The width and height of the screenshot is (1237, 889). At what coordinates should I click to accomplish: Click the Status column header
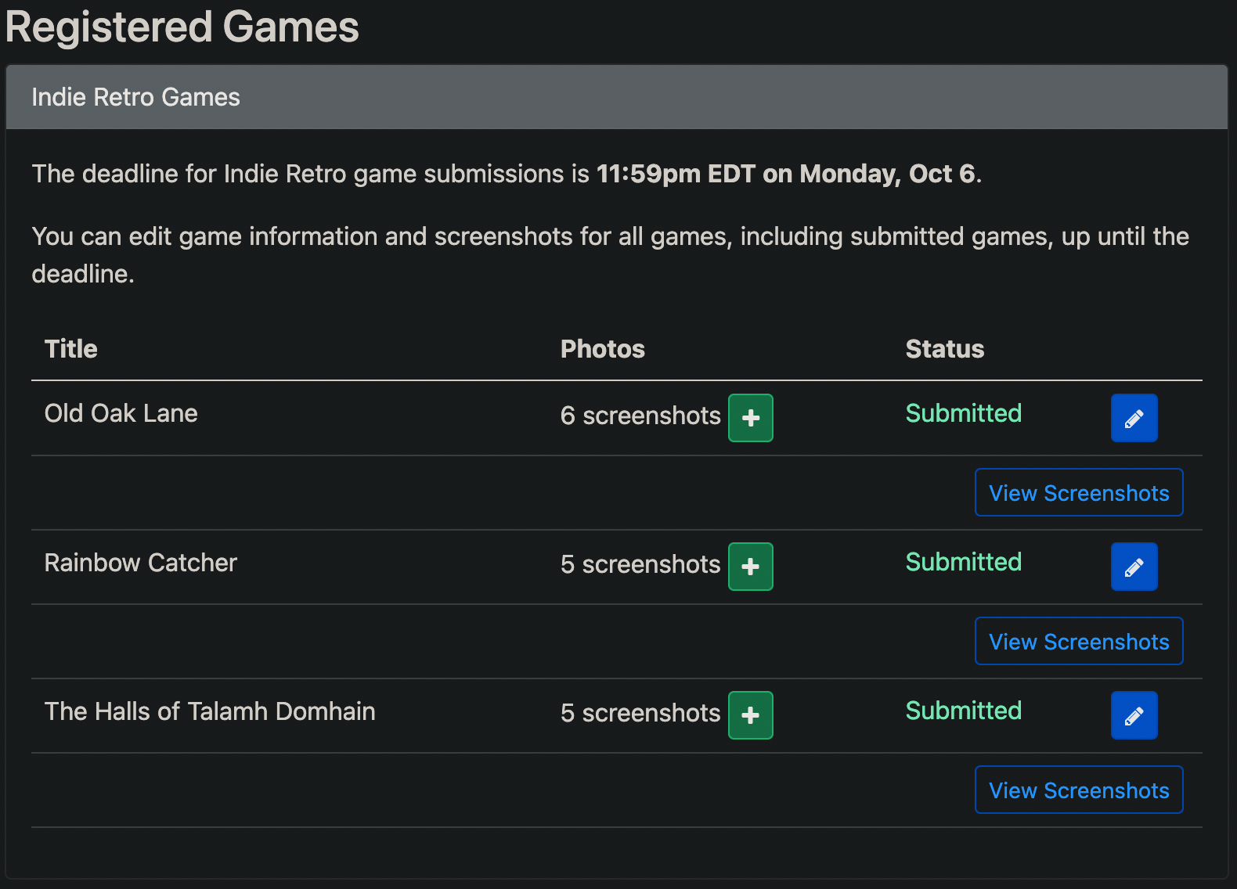click(x=945, y=349)
